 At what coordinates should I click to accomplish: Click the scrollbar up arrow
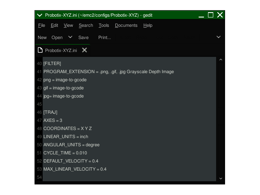coord(221,60)
